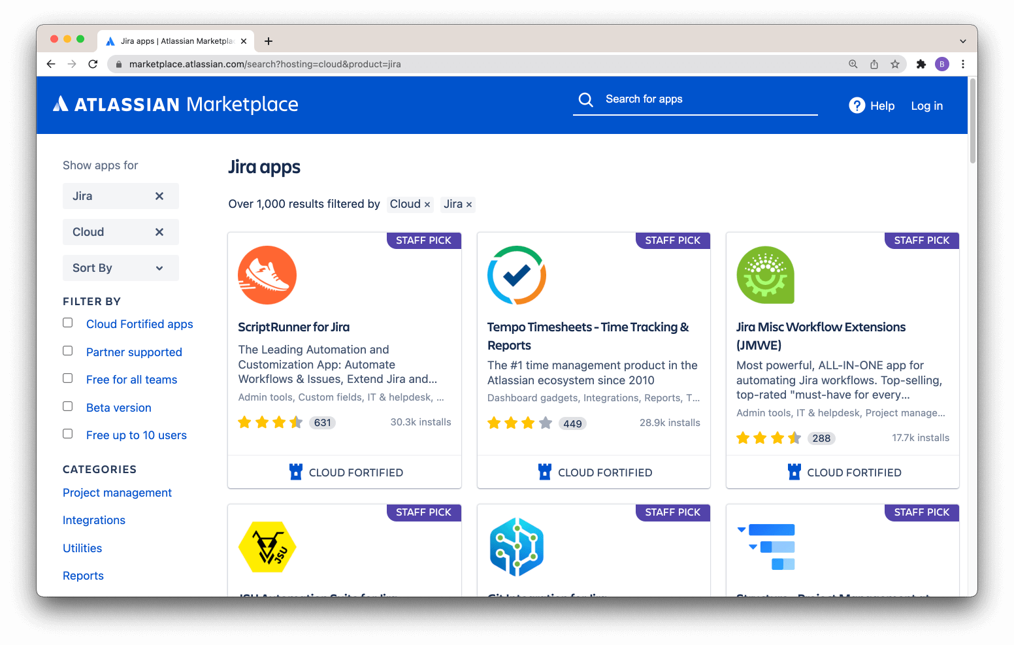Click the JSU Automation Suite yellow hexagon icon
The width and height of the screenshot is (1014, 645).
point(267,547)
